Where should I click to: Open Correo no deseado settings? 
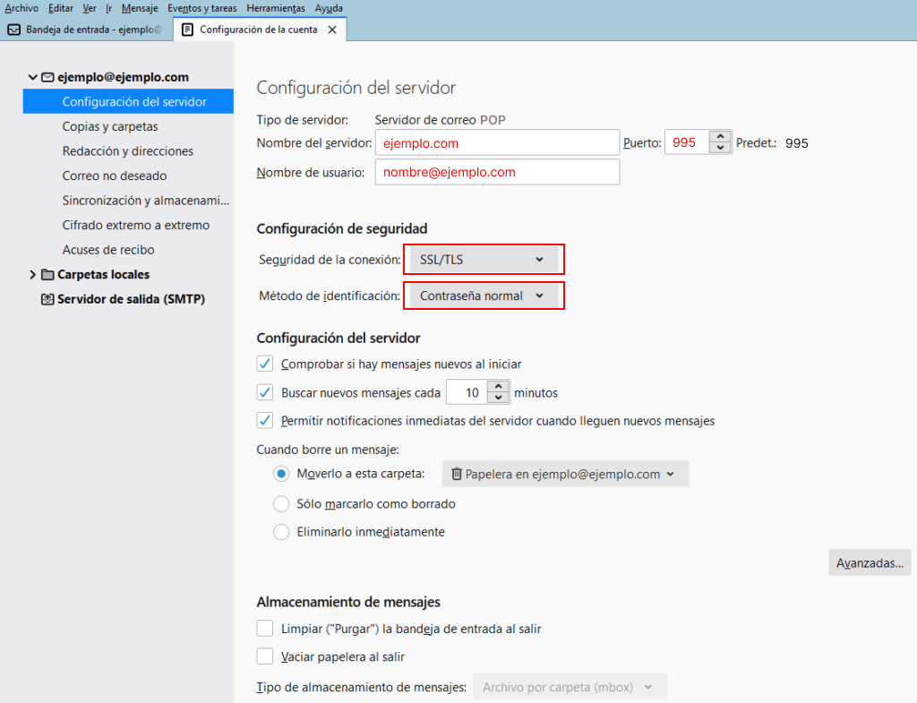pos(115,176)
